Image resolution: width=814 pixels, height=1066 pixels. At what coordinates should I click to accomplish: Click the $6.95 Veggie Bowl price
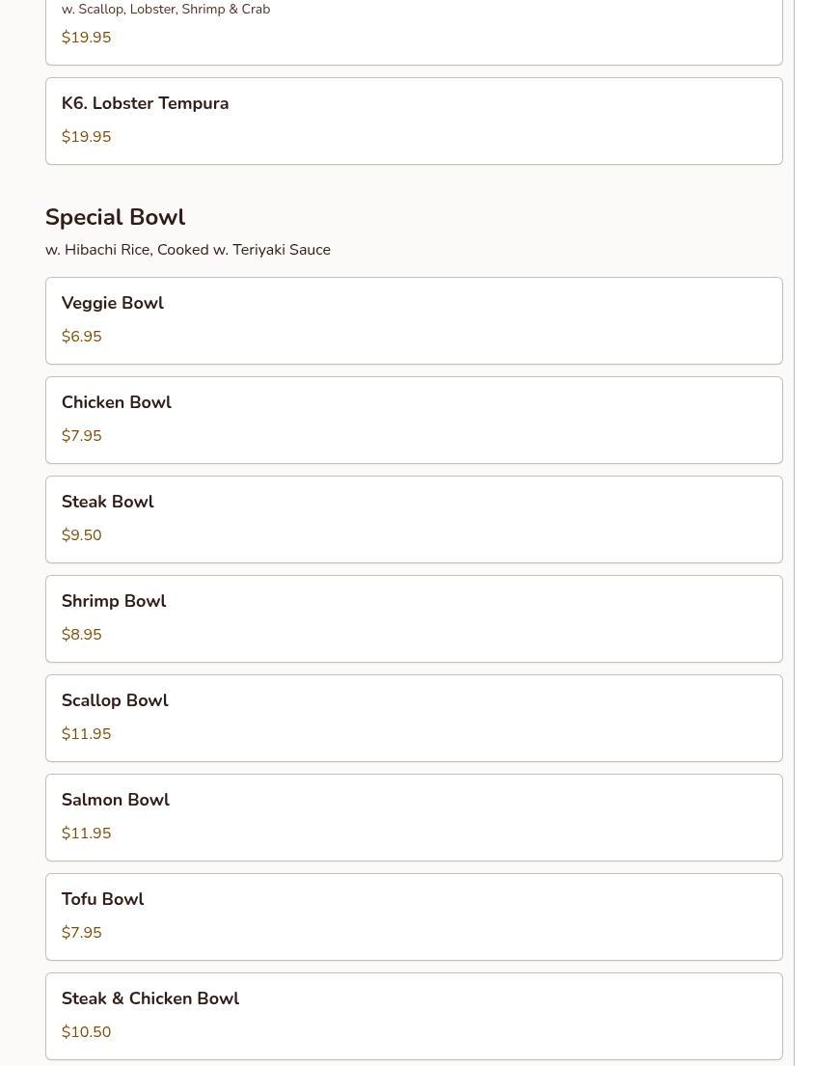point(82,336)
